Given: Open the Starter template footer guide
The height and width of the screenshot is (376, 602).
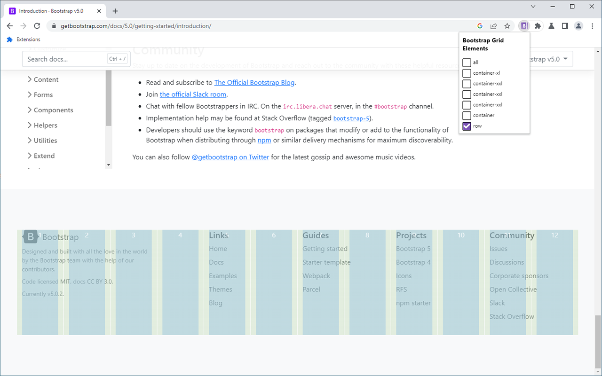Looking at the screenshot, I should pos(326,262).
